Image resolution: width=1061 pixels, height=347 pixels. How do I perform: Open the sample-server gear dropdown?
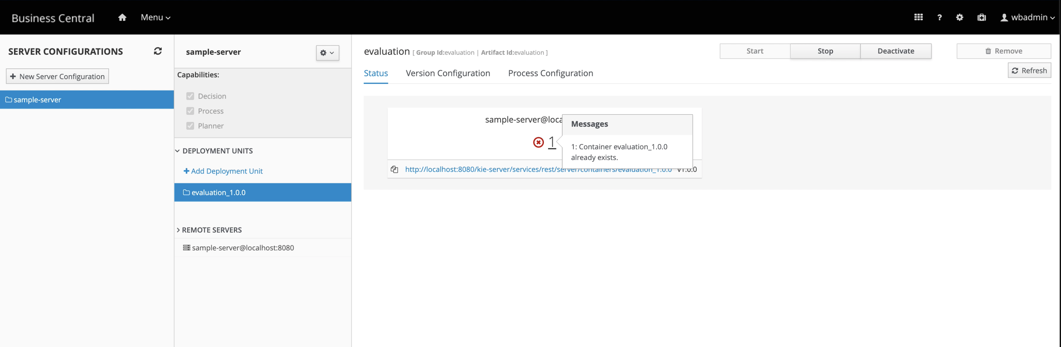(327, 53)
